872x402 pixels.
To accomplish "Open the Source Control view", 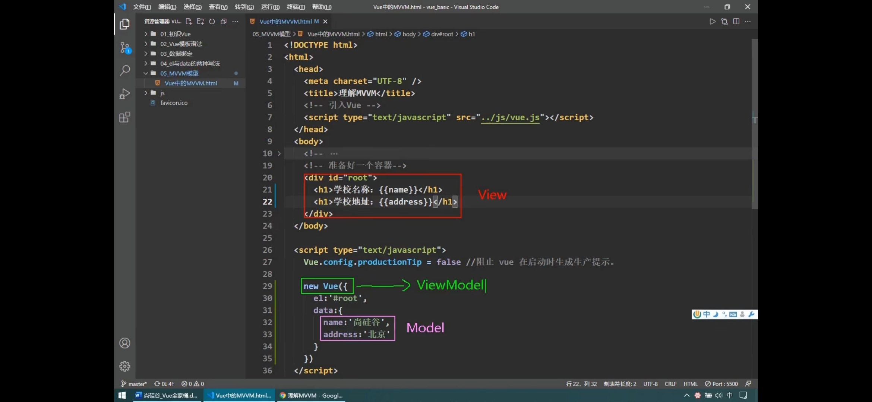I will [x=124, y=47].
